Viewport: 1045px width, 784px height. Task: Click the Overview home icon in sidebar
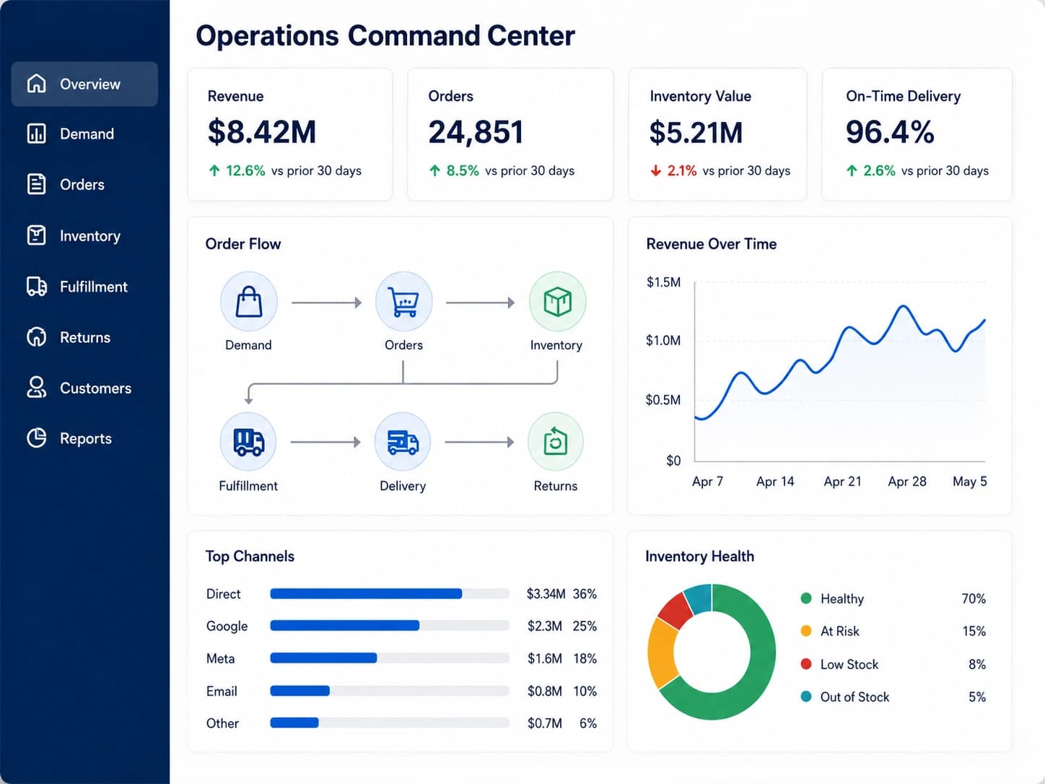pos(36,84)
